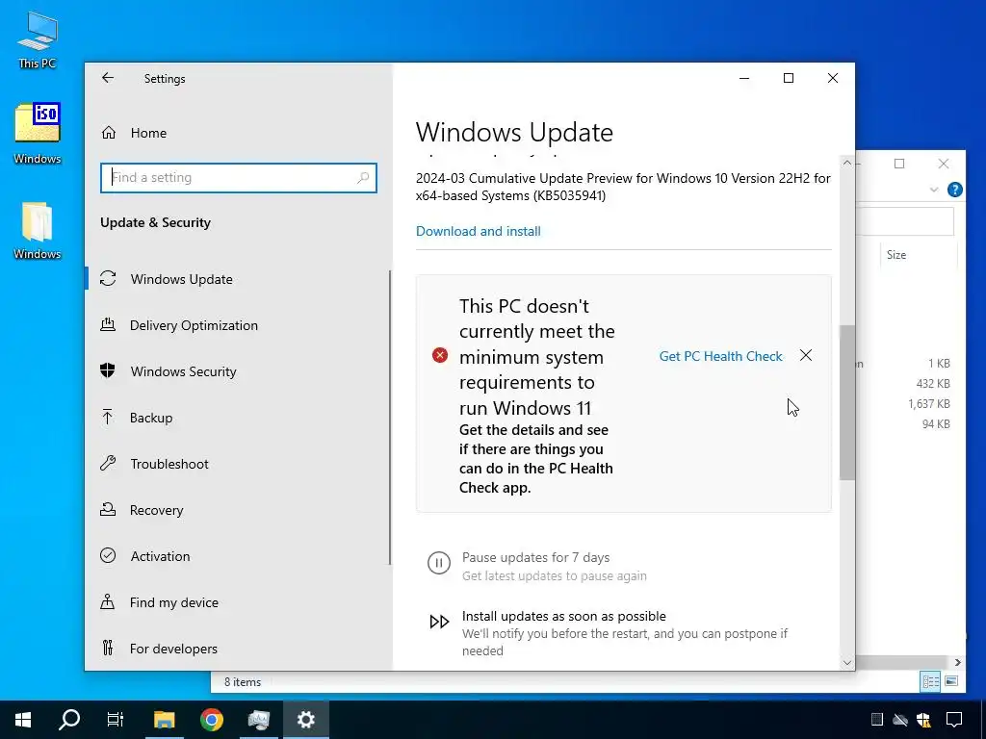
Task: Click Get PC Health Check link
Action: click(720, 356)
